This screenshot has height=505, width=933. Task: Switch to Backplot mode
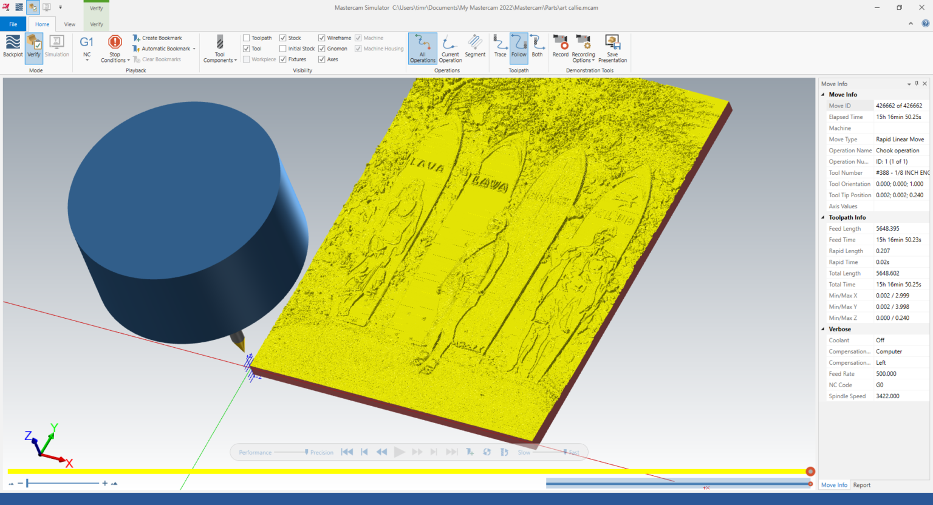[x=13, y=47]
